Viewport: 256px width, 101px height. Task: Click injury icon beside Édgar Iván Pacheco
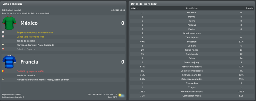tap(3, 32)
